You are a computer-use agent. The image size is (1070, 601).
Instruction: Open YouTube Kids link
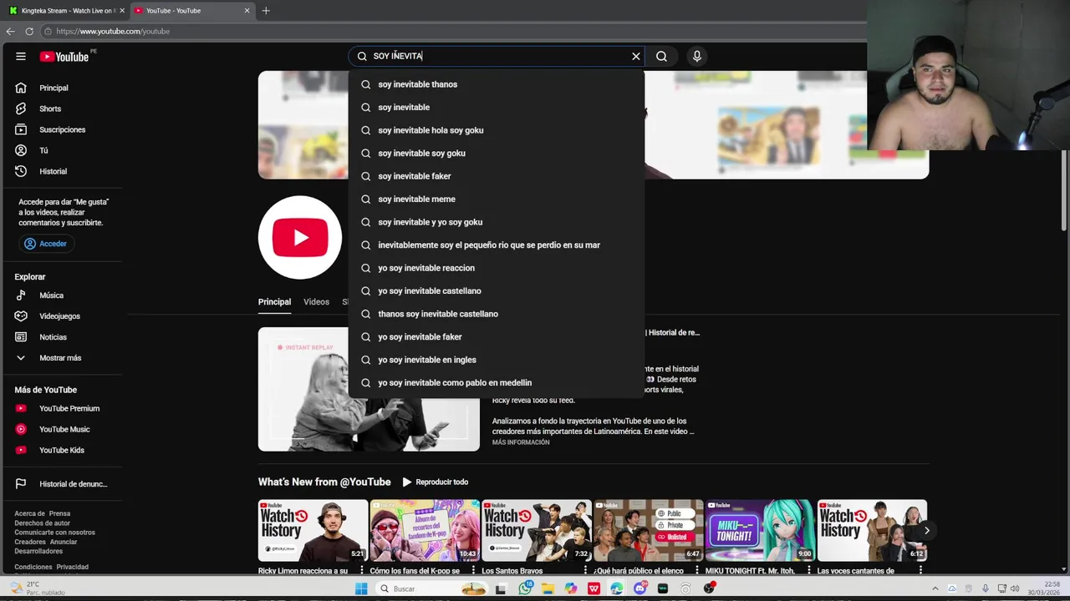click(64, 450)
